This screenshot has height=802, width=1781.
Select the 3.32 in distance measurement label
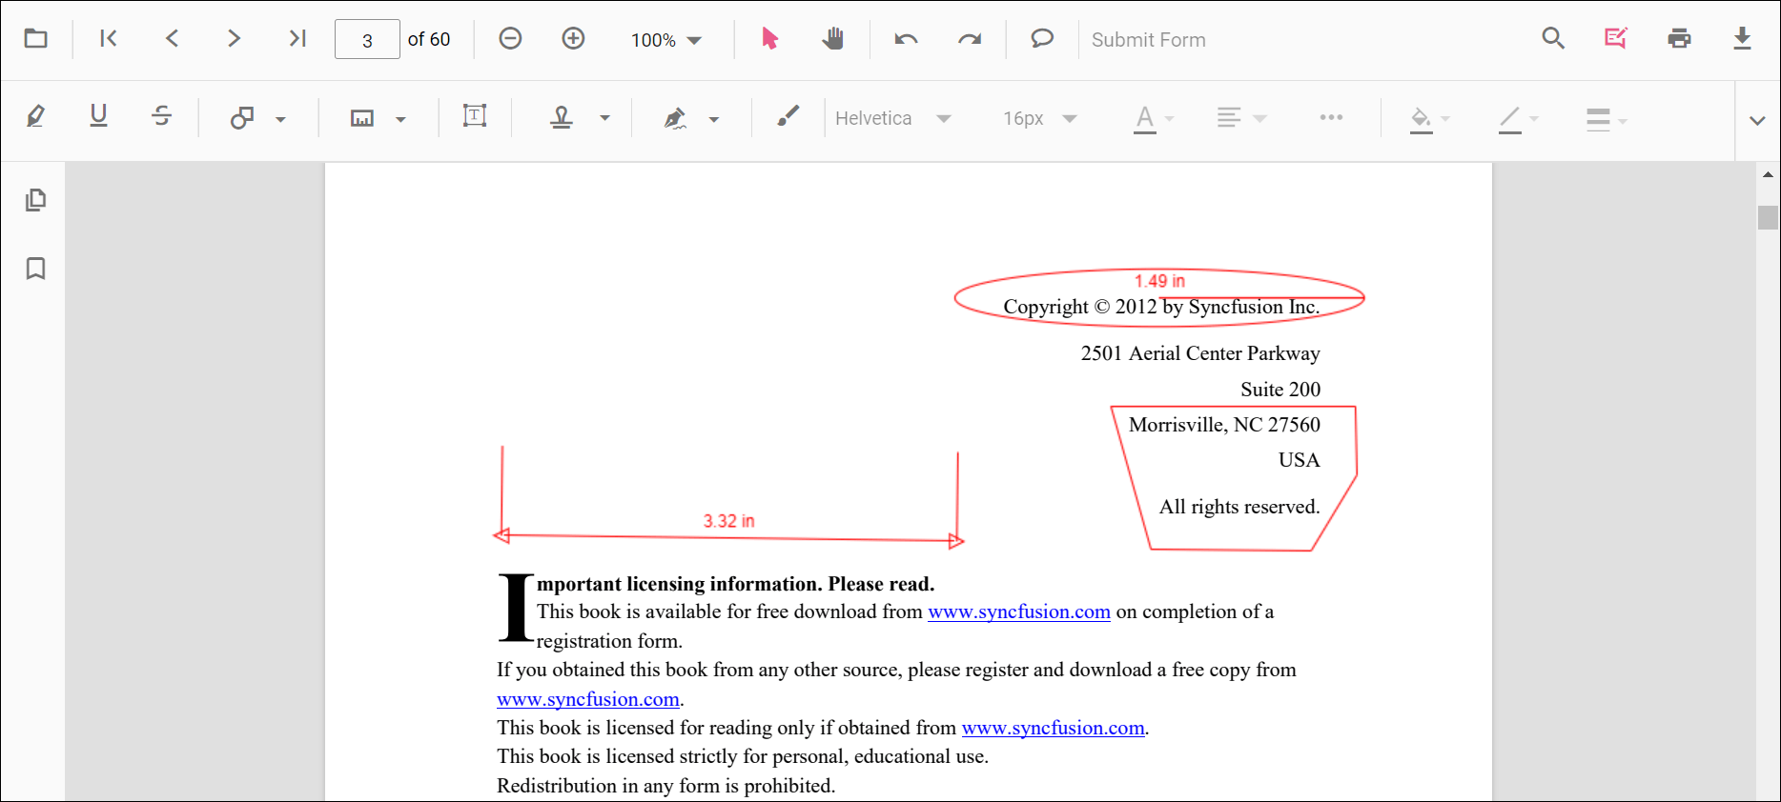point(728,521)
